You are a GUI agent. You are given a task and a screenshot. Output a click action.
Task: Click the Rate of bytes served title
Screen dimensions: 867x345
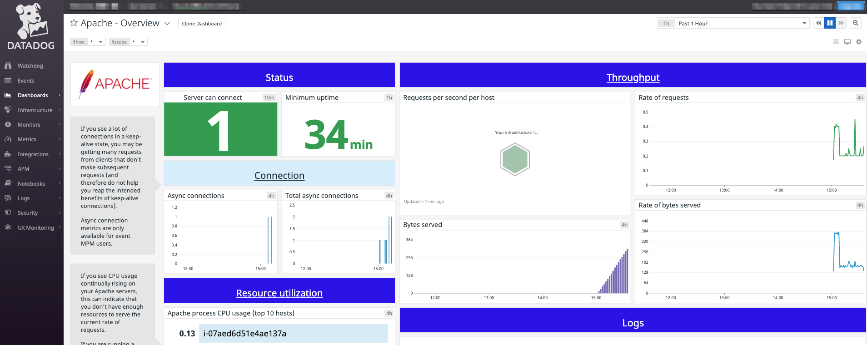669,205
